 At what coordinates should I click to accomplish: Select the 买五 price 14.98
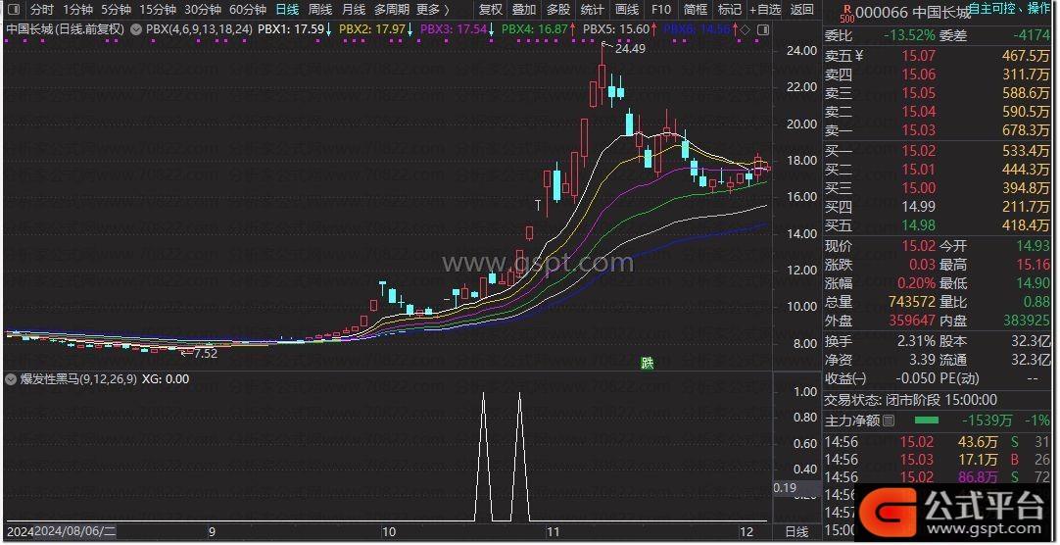pyautogui.click(x=919, y=225)
